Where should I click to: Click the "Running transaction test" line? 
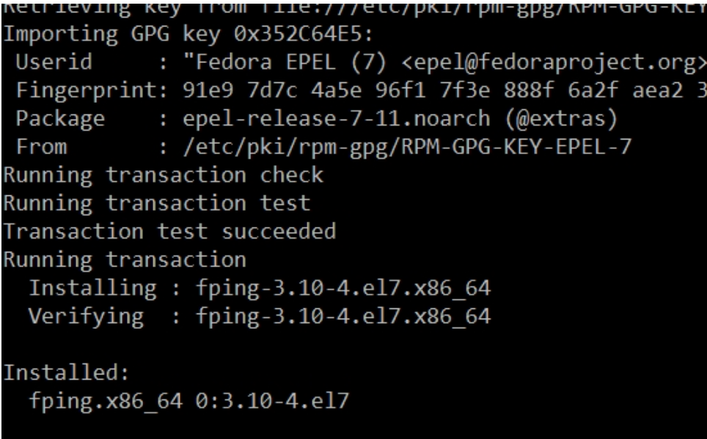(155, 203)
